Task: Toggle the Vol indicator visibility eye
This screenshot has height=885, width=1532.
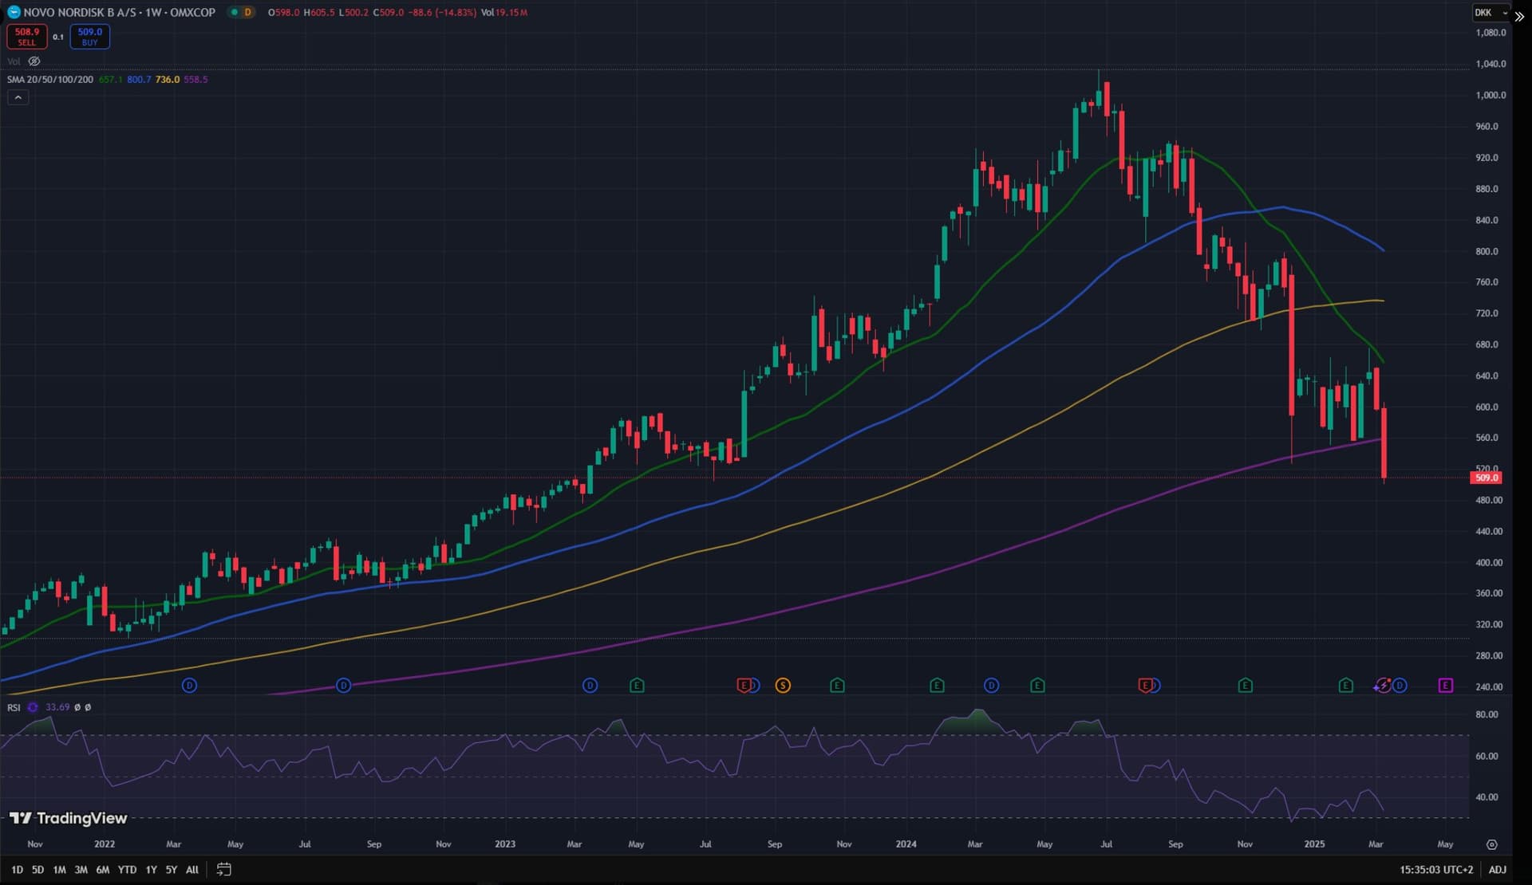Action: [x=34, y=61]
